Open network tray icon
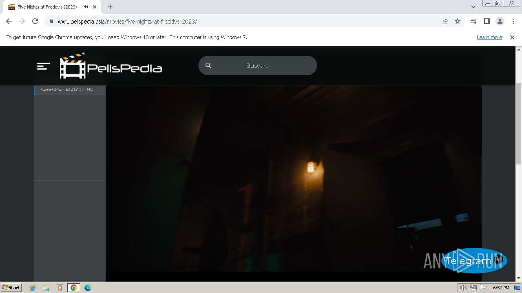Screen dimensions: 522x293 click(x=473, y=288)
